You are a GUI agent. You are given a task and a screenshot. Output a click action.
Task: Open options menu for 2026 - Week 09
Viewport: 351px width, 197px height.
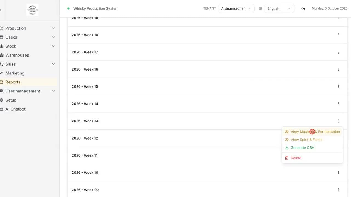339,190
